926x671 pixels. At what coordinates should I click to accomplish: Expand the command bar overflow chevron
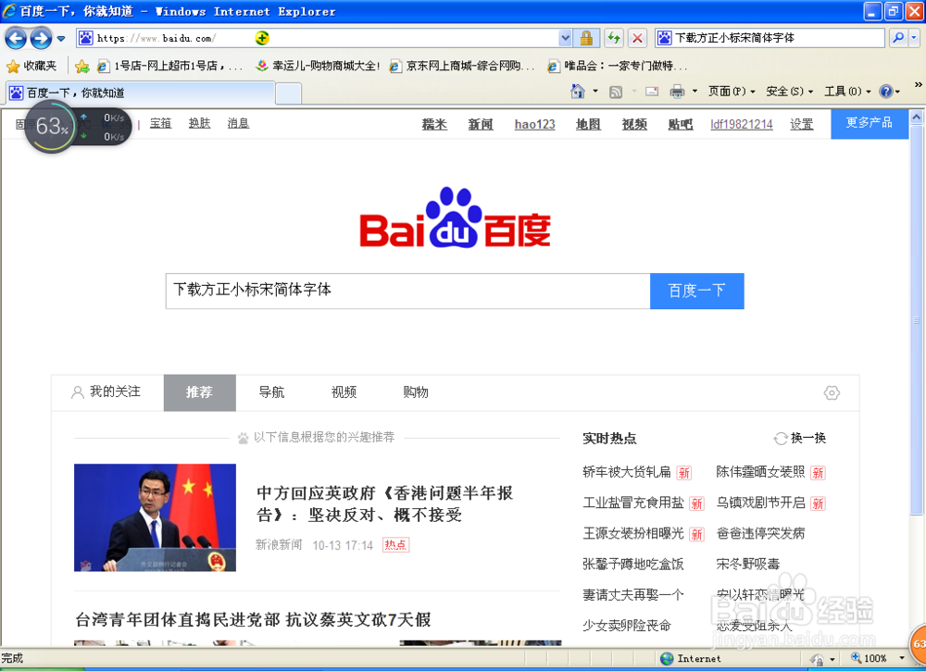pos(918,85)
